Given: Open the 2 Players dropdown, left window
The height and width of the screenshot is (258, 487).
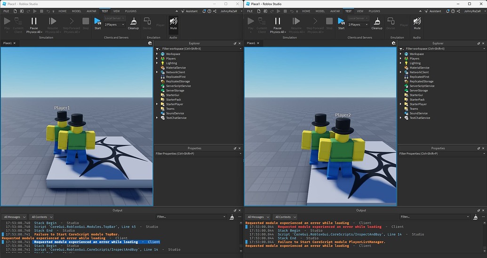Looking at the screenshot, I should tap(114, 24).
